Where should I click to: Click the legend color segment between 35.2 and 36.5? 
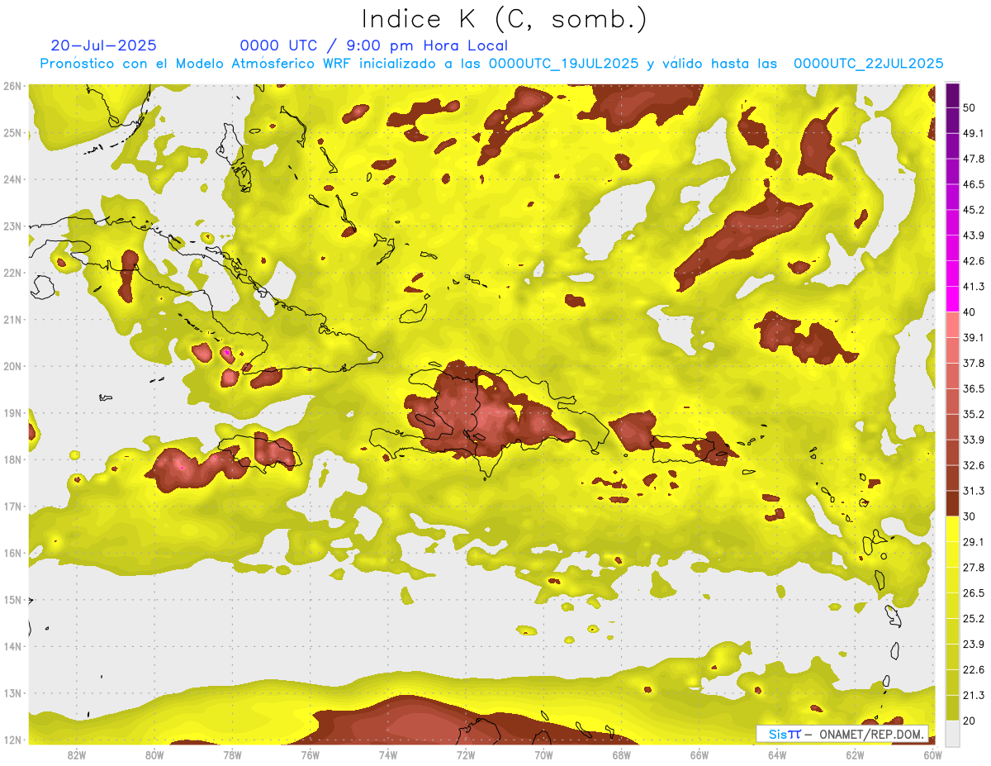tap(952, 402)
